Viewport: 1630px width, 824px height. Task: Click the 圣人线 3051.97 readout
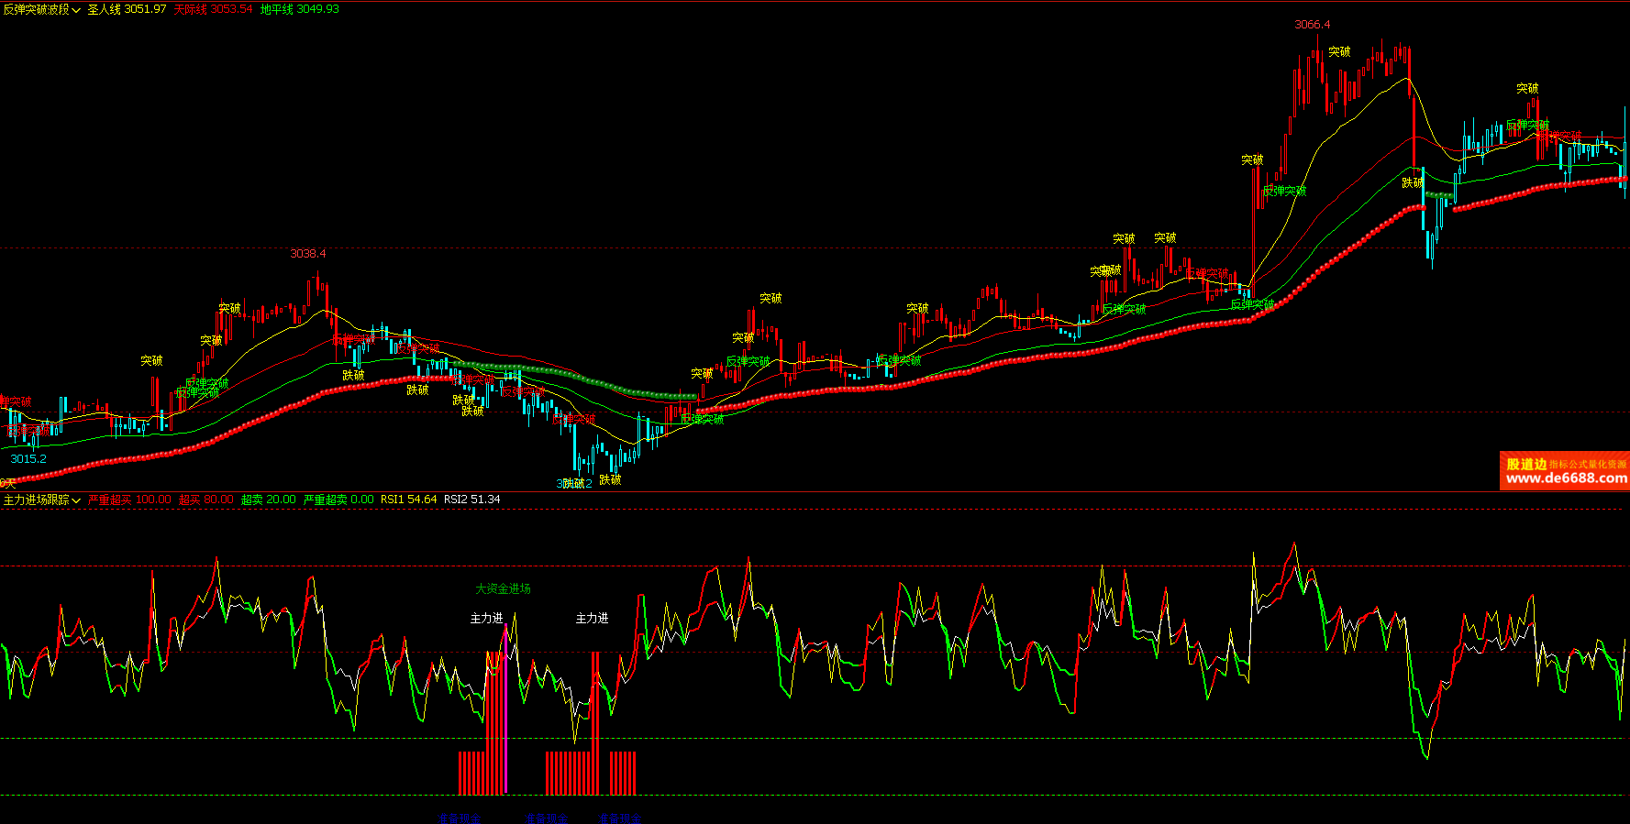pyautogui.click(x=127, y=9)
